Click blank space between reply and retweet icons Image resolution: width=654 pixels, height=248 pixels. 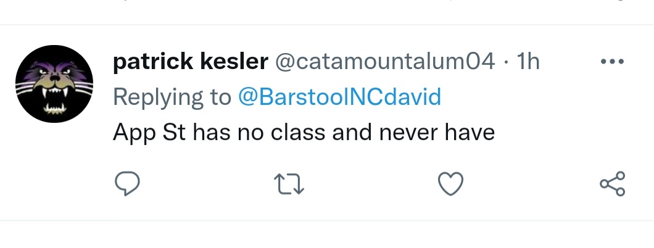pyautogui.click(x=207, y=183)
